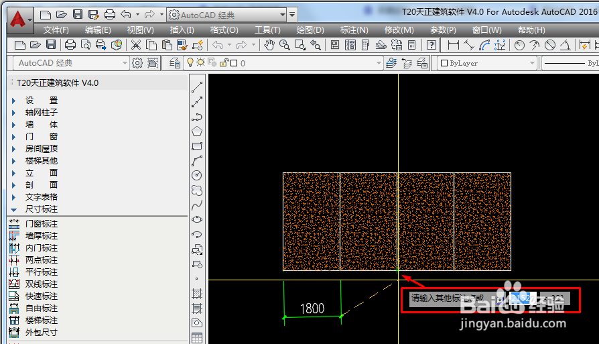This screenshot has width=599, height=344.
Task: Click the 楼梯标注 command
Action: tap(42, 321)
